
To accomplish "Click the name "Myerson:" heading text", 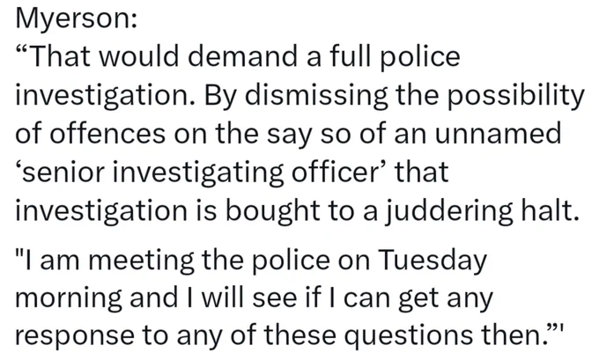I will coord(77,19).
